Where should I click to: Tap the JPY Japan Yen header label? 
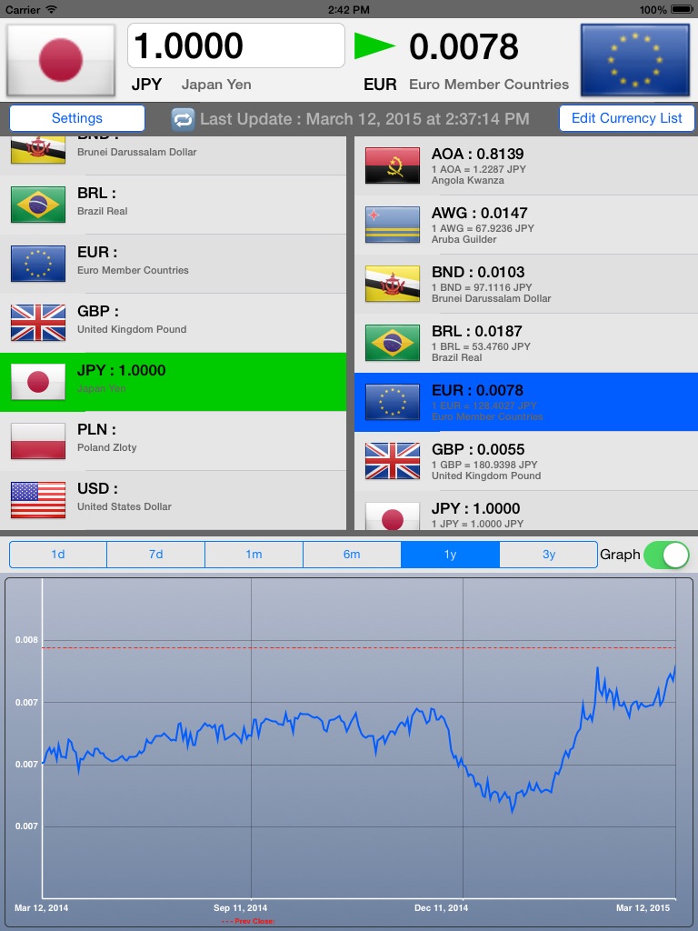pos(191,85)
